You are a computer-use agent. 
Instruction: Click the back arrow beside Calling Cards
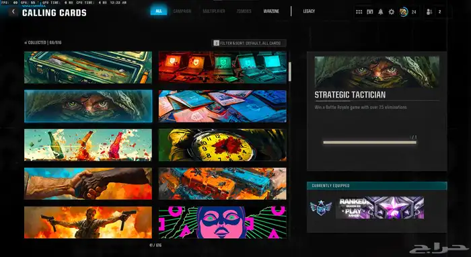13,11
